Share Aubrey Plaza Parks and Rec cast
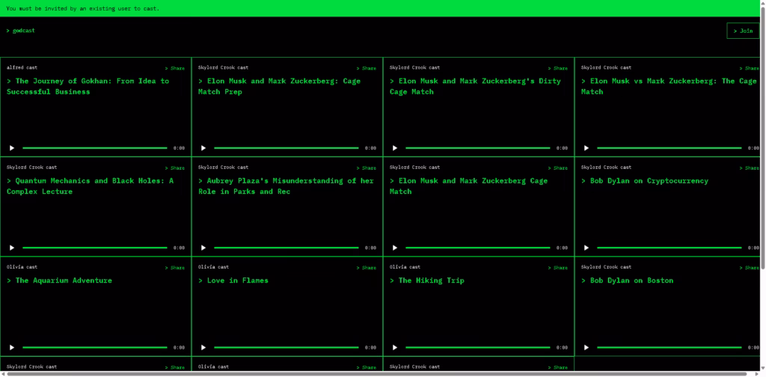The width and height of the screenshot is (766, 377). click(367, 168)
